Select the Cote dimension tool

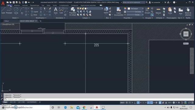(x=61, y=10)
